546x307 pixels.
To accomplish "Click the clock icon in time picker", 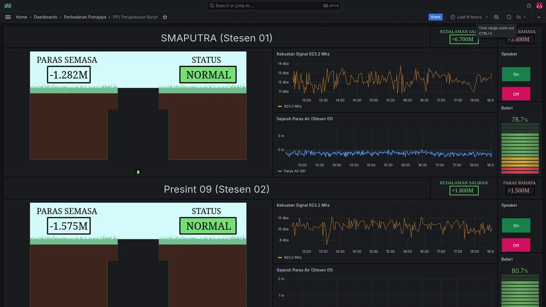I will (453, 17).
